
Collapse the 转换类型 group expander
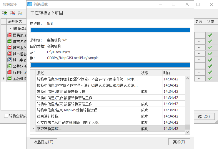[x=10, y=29]
